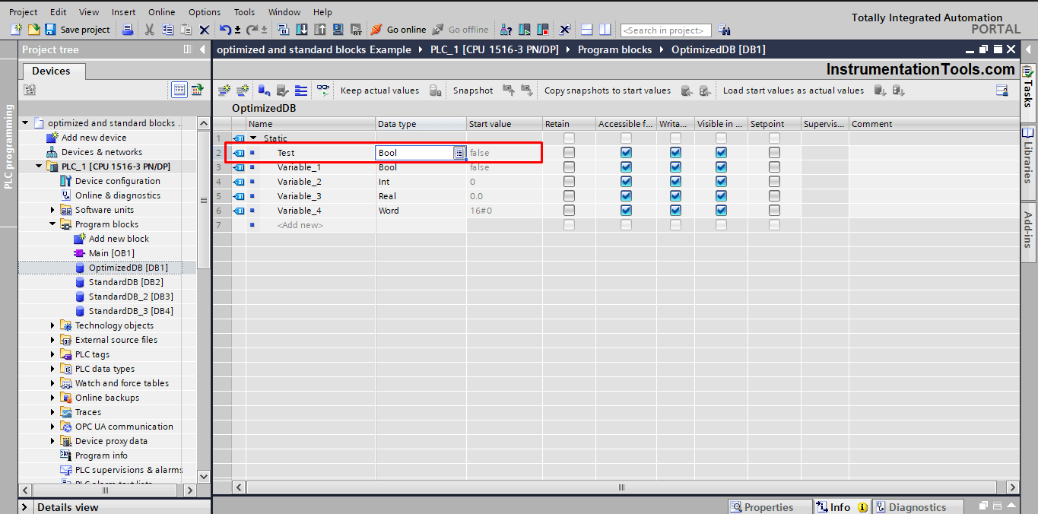Click the Expand all rows icon in DB toolbar

click(301, 90)
